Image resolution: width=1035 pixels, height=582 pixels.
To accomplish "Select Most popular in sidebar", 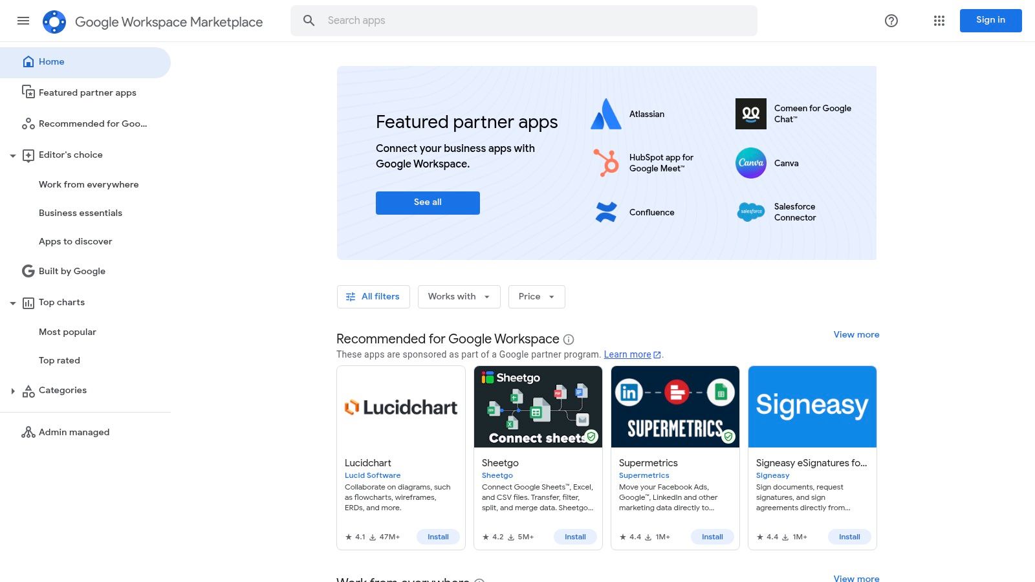I will tap(67, 332).
